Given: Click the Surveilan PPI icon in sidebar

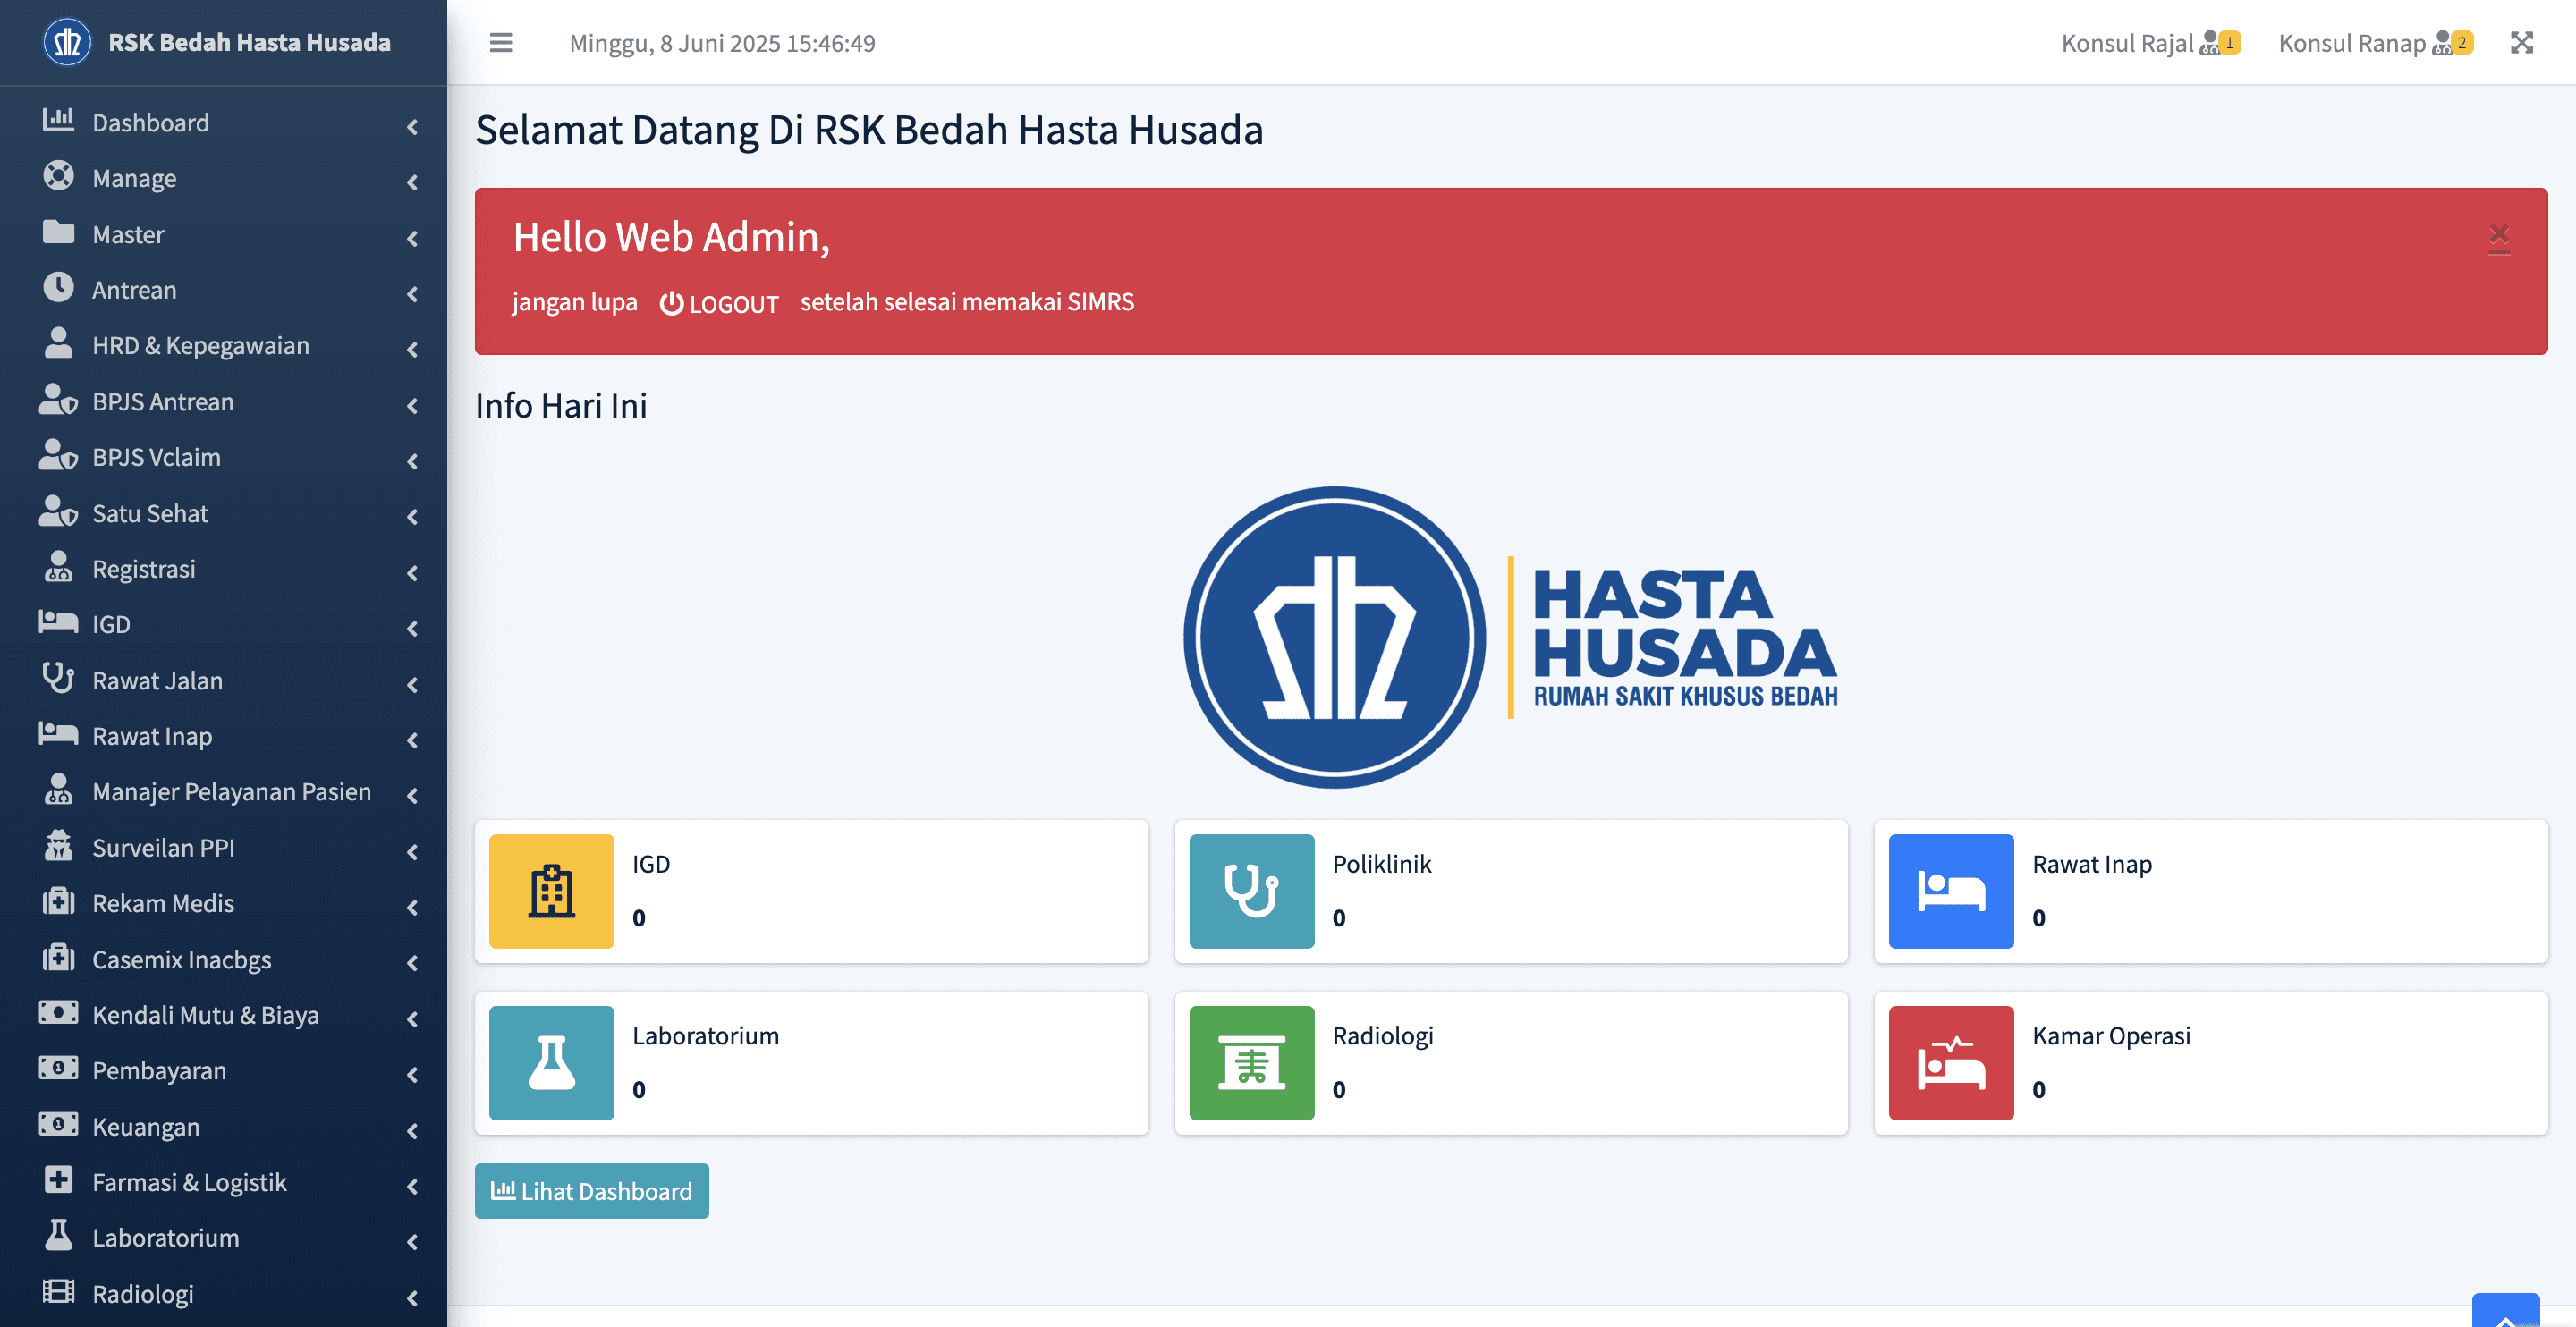Looking at the screenshot, I should pos(58,846).
